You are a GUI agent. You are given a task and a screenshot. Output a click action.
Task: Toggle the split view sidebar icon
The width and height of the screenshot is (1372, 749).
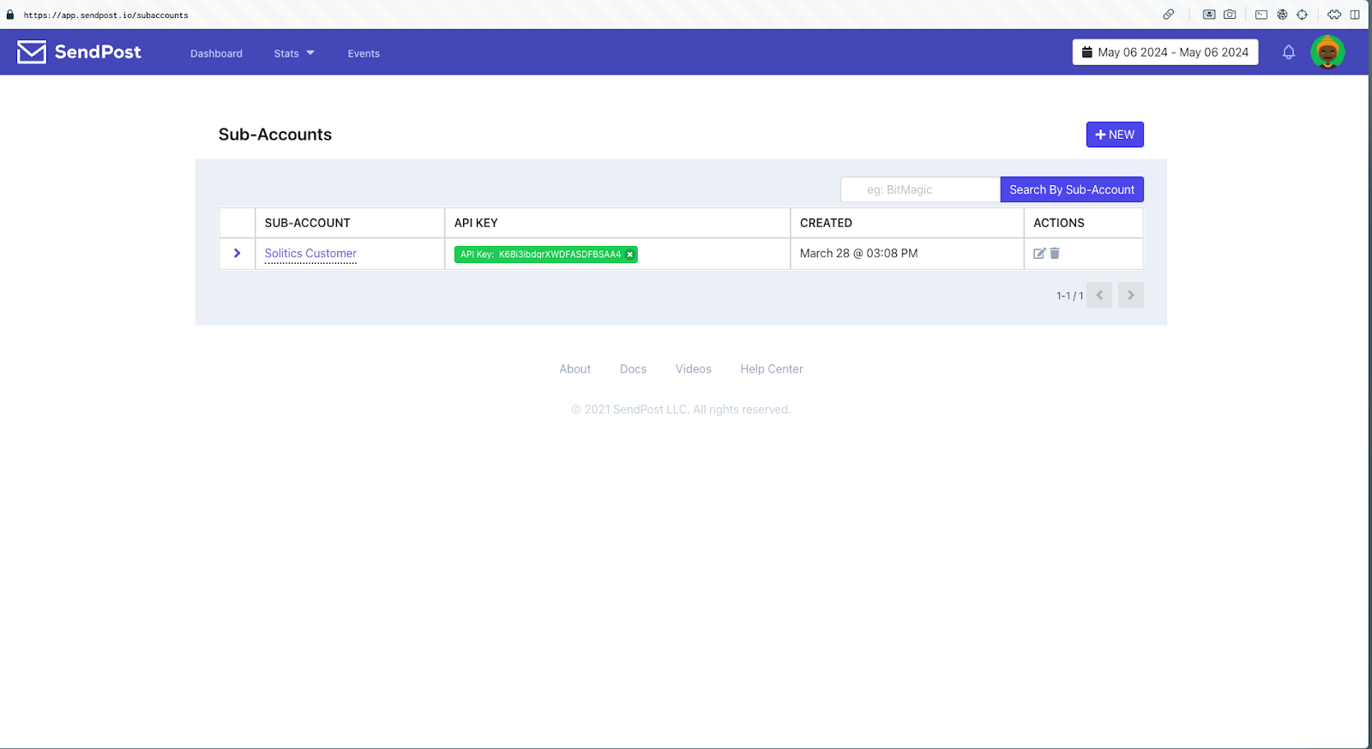point(1355,15)
